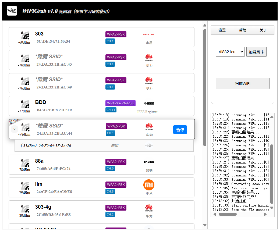This screenshot has width=280, height=231.
Task: Click the llm network signal icon
Action: pyautogui.click(x=25, y=186)
